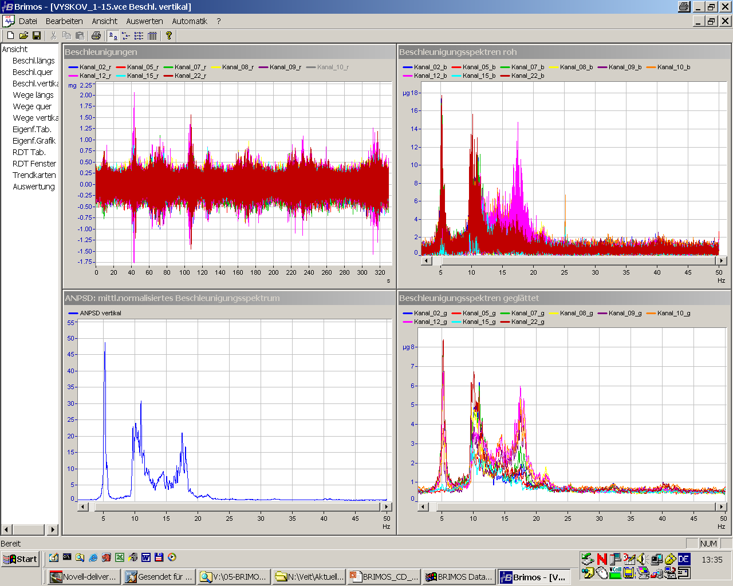Screen dimensions: 733x586
Task: Click the VCE document icon beside Datei
Action: [x=8, y=21]
